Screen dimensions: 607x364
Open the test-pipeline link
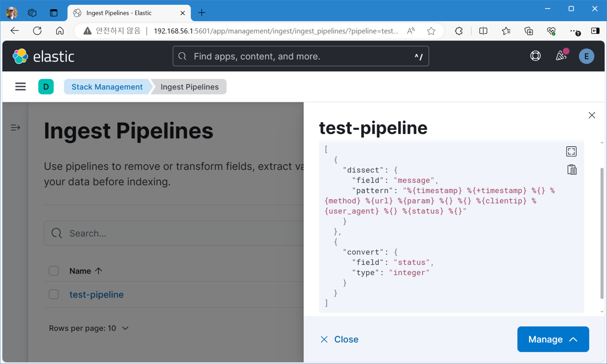tap(96, 294)
